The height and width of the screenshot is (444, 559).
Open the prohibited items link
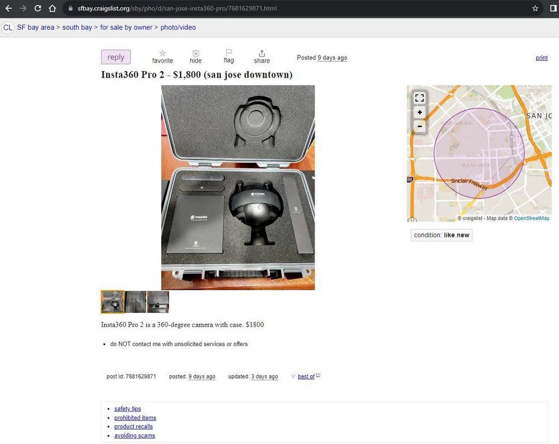coord(135,418)
